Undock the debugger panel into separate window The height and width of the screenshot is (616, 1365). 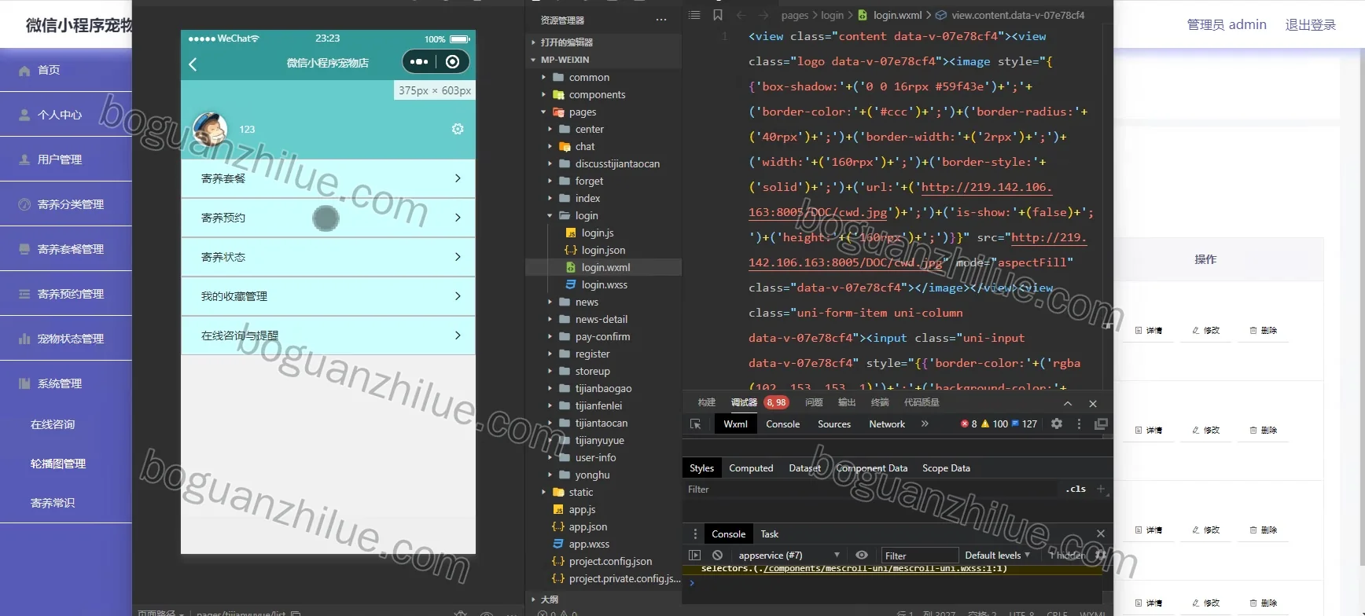click(1101, 423)
